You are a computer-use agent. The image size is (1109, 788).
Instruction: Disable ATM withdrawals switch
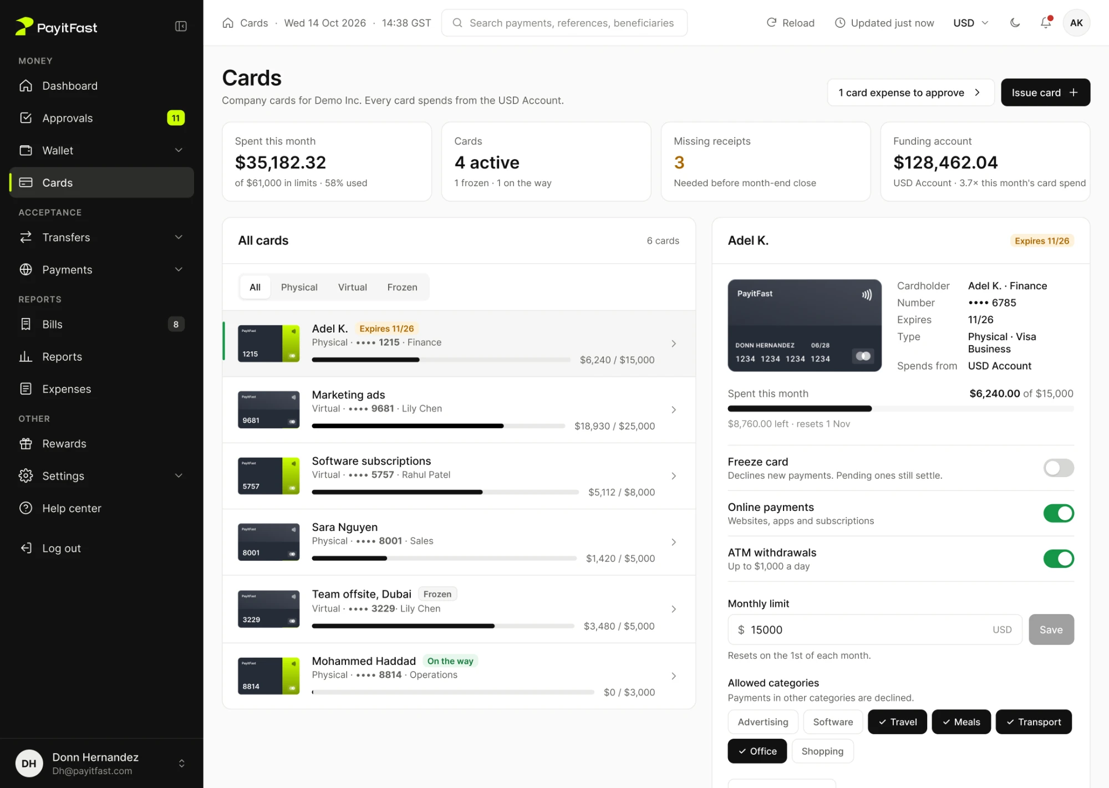point(1059,559)
